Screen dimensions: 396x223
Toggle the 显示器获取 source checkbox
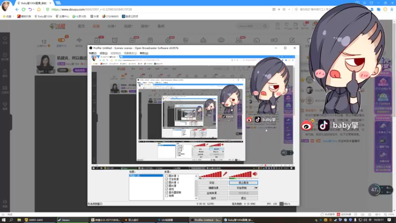(x=167, y=192)
